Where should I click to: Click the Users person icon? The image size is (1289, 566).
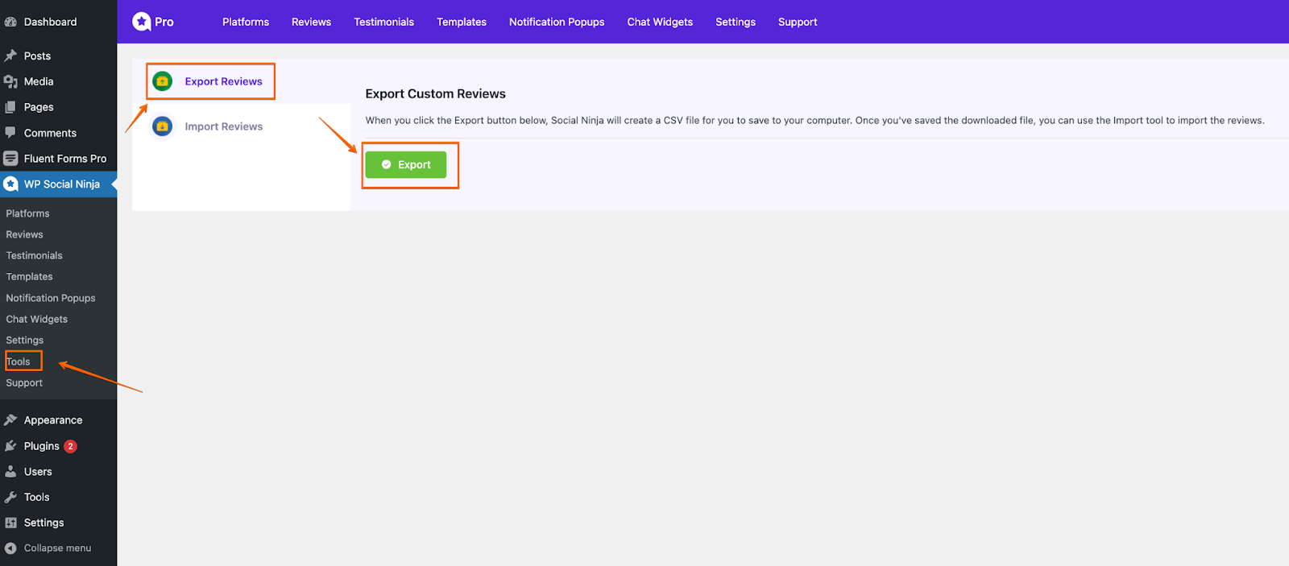click(10, 472)
